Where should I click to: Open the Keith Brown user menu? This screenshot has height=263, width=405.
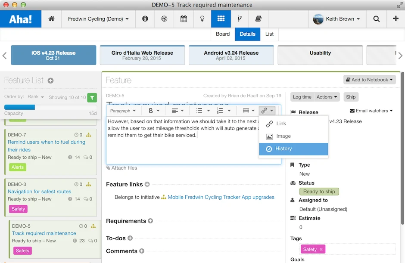(x=337, y=19)
